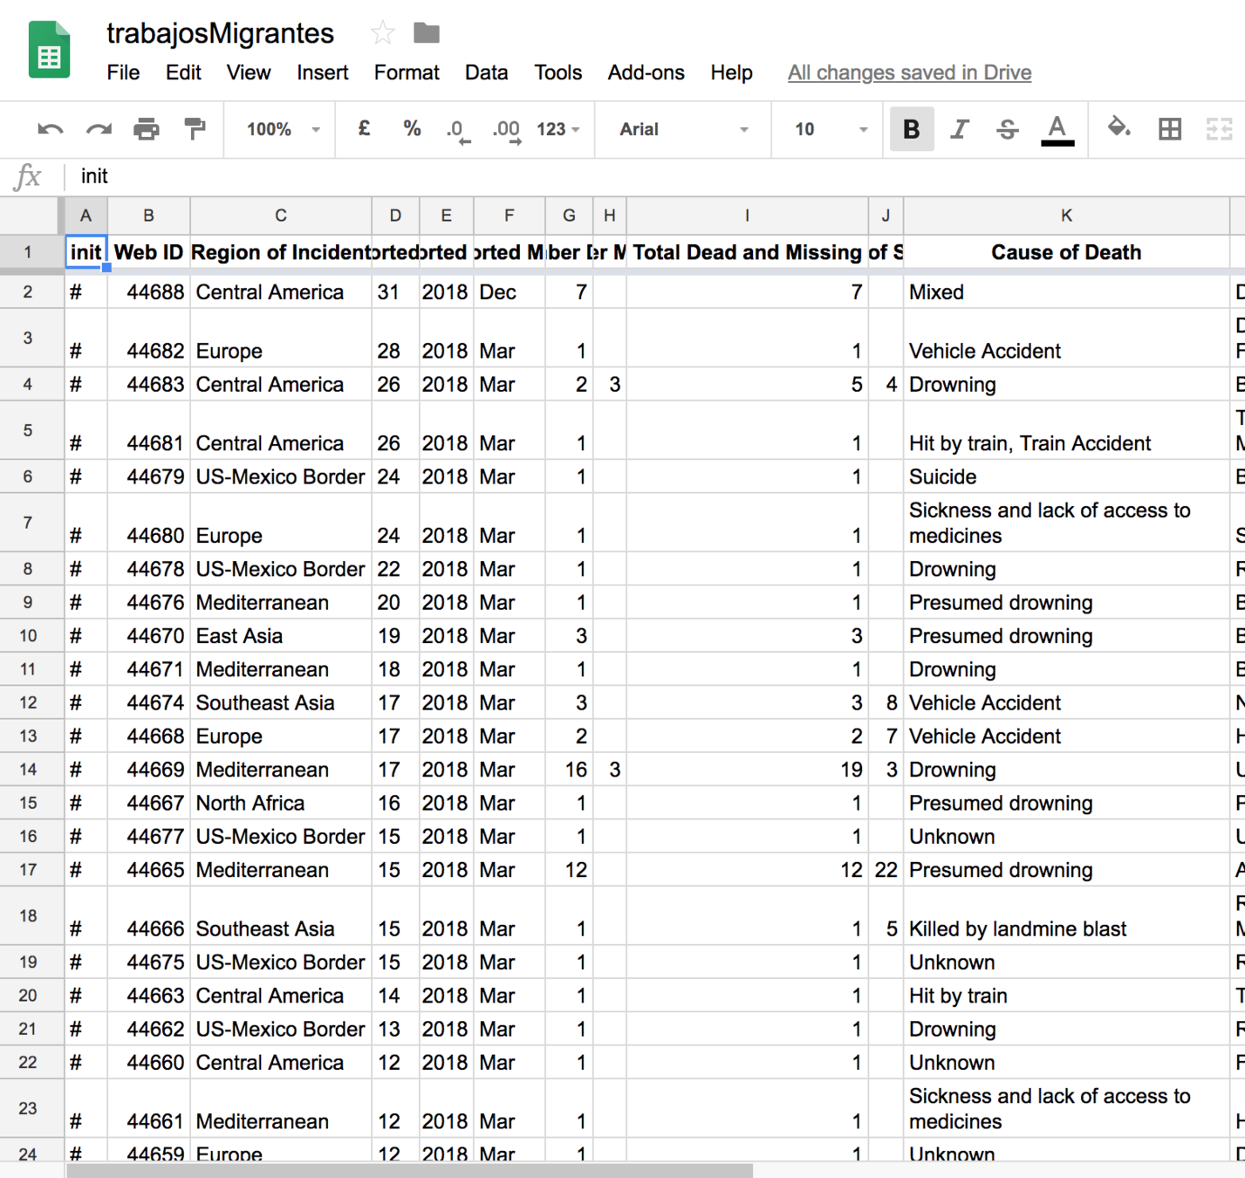Undo the last action
Viewport: 1245px width, 1178px height.
click(50, 129)
